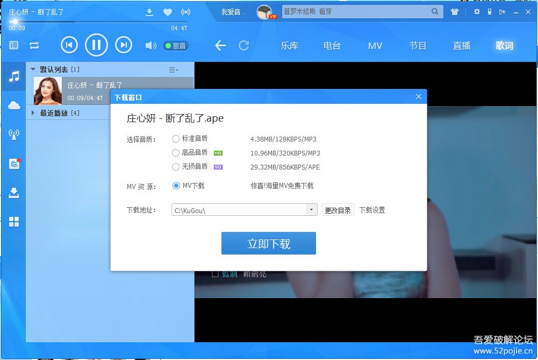Click the song title in player header
The width and height of the screenshot is (538, 360).
point(37,12)
